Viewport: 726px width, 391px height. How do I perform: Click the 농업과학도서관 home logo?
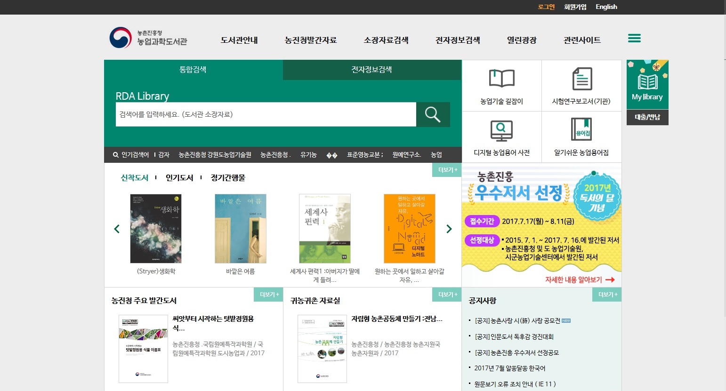pyautogui.click(x=148, y=38)
